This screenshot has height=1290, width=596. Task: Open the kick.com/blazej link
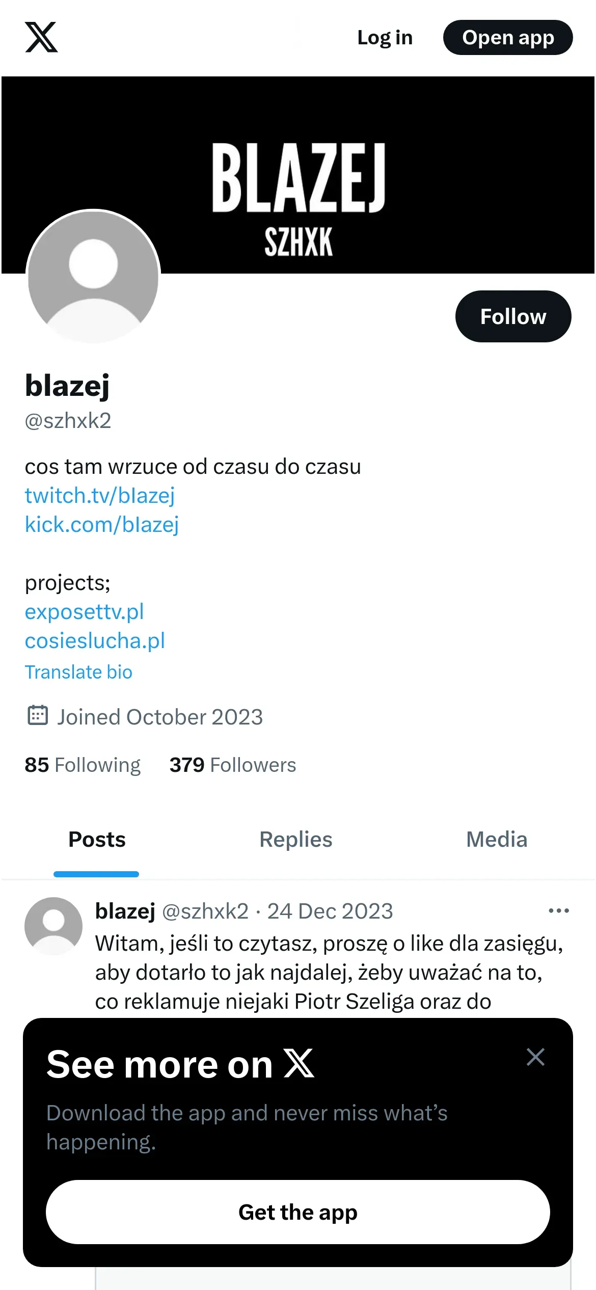102,524
